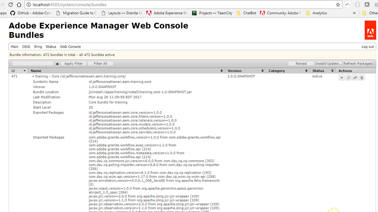Image resolution: width=378 pixels, height=212 pixels.
Task: Open Community: Adobe bookmark
Action: point(280,13)
